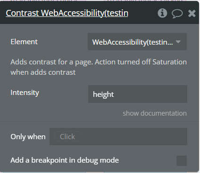Select the Adds contrast for a page description

[x=99, y=67]
